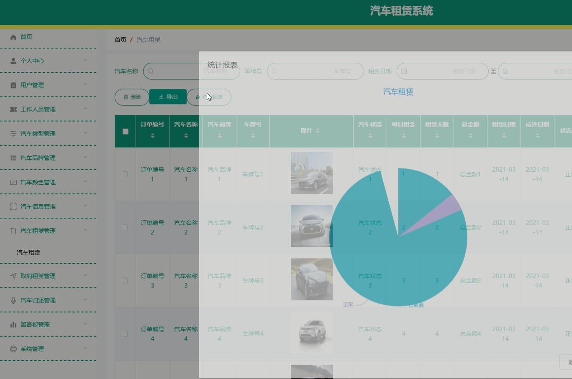Viewport: 572px width, 379px height.
Task: Click the staff management ticket icon
Action: coord(13,109)
